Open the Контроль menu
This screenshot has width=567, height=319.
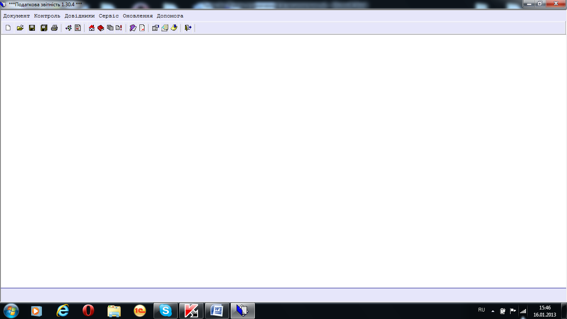point(47,16)
